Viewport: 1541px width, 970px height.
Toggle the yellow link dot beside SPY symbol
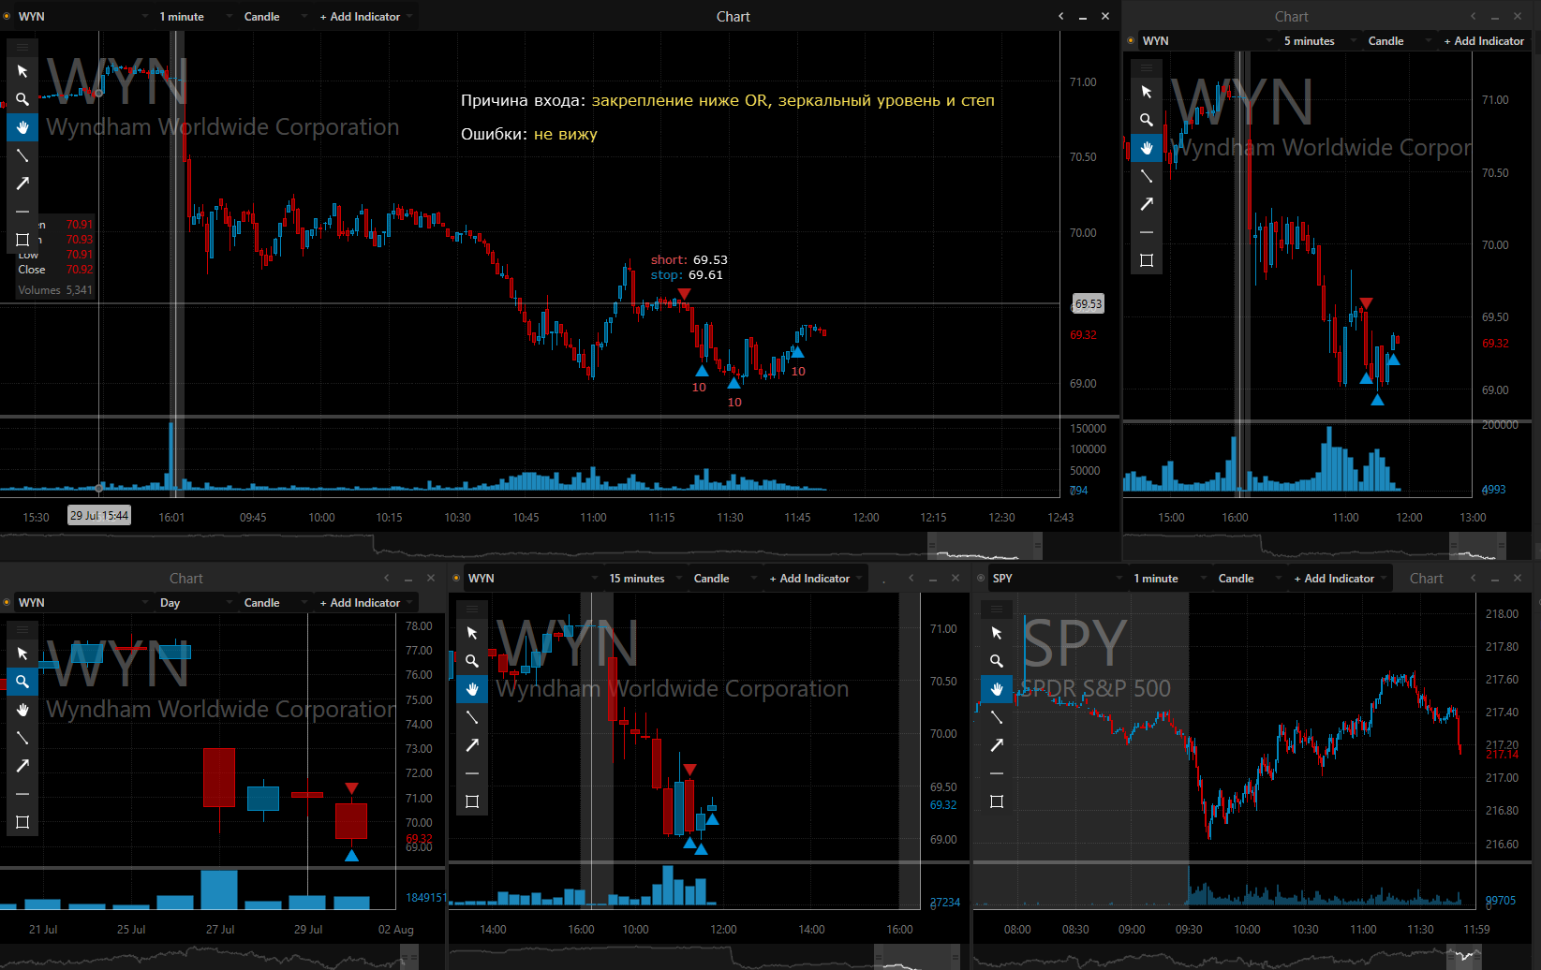point(981,579)
